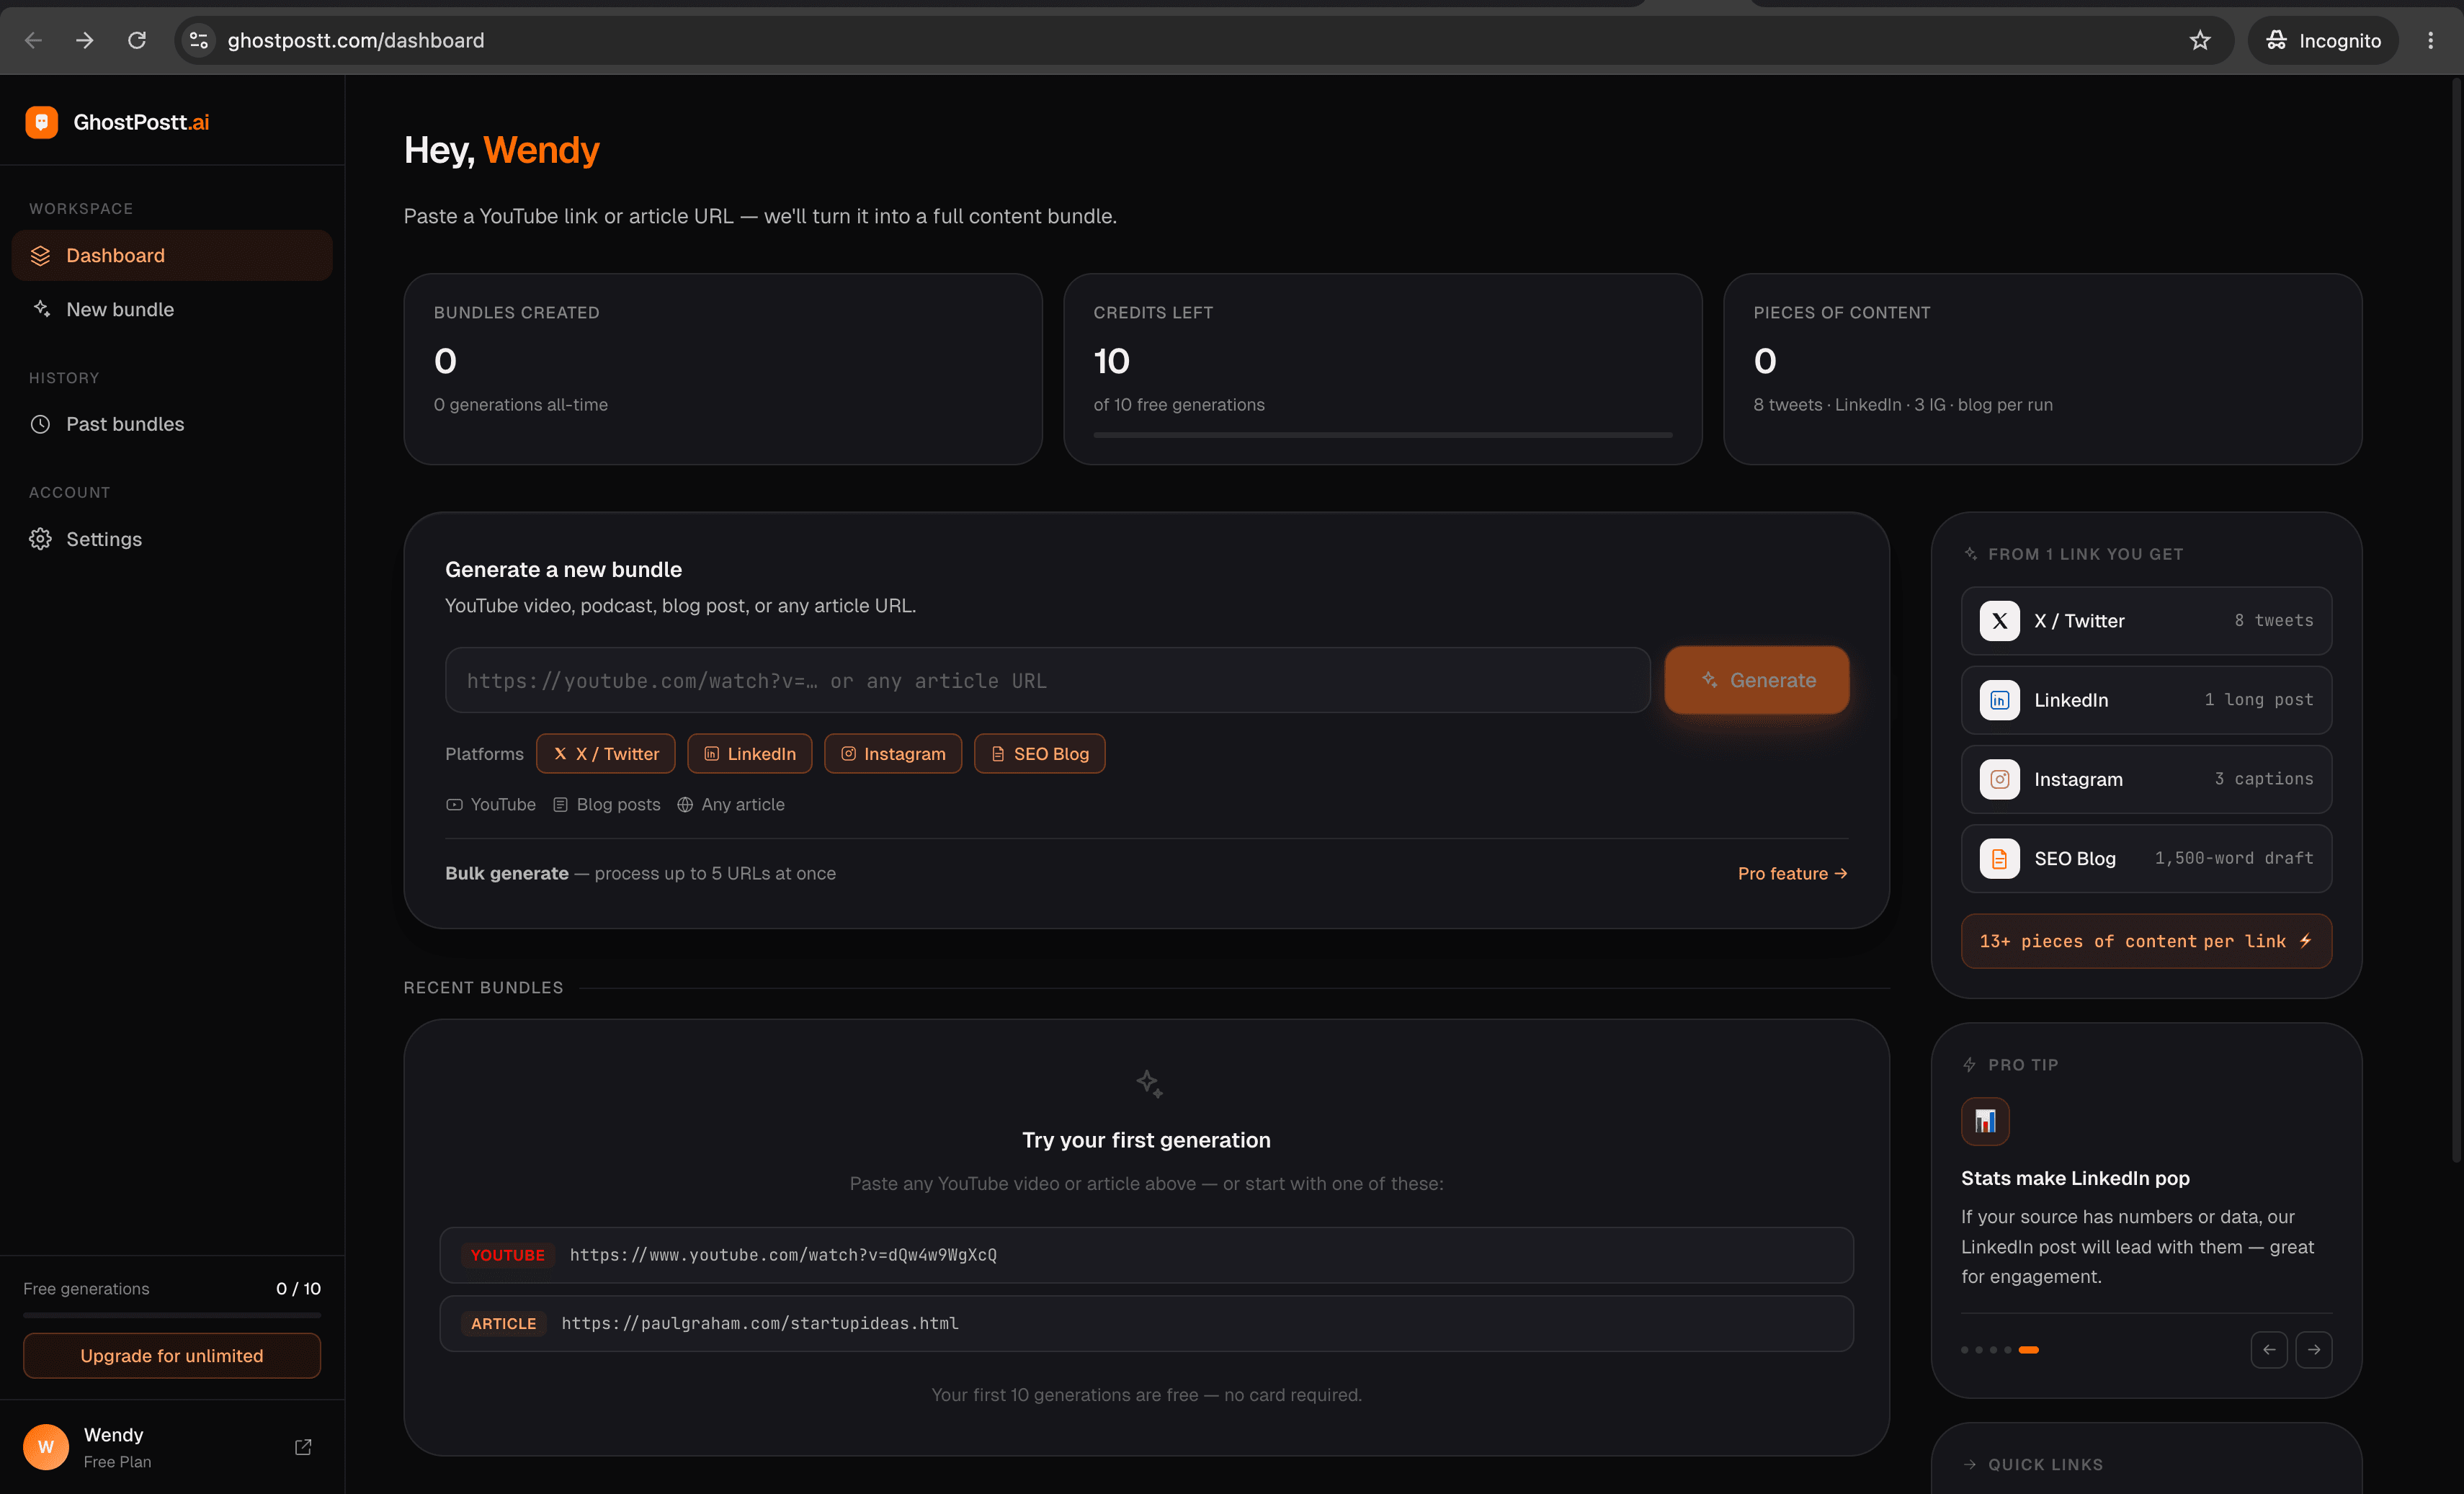Click the '8 tweets' label
The height and width of the screenshot is (1494, 2464).
point(2274,620)
